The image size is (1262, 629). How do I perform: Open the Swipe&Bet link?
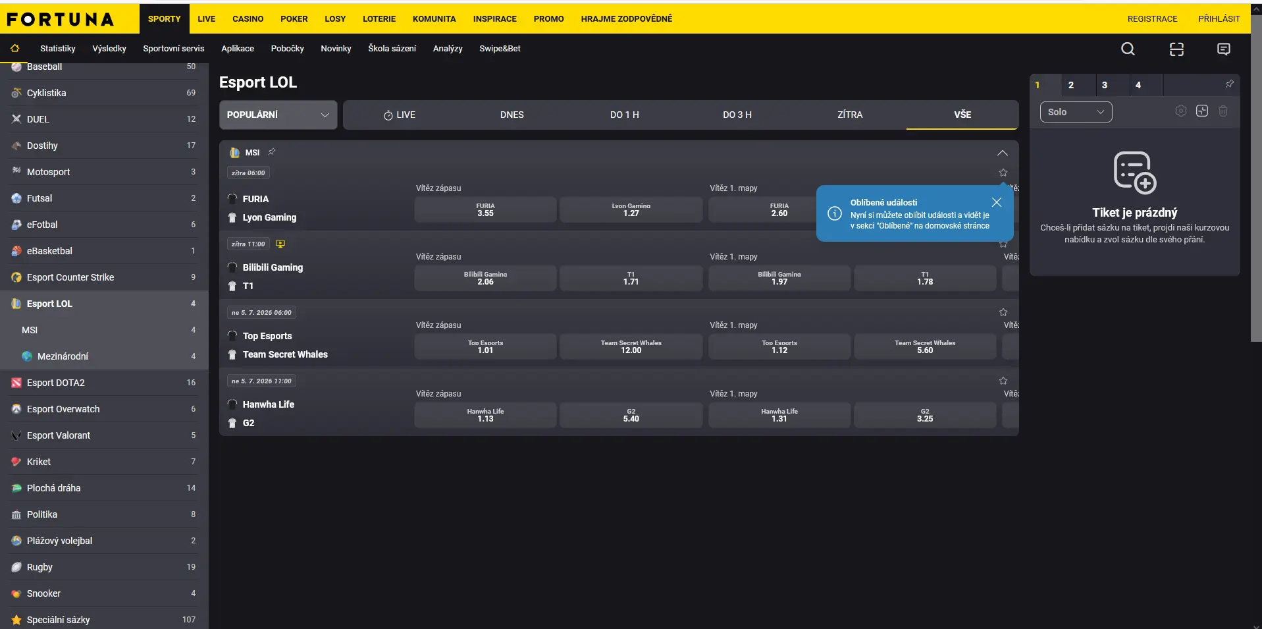pos(500,49)
